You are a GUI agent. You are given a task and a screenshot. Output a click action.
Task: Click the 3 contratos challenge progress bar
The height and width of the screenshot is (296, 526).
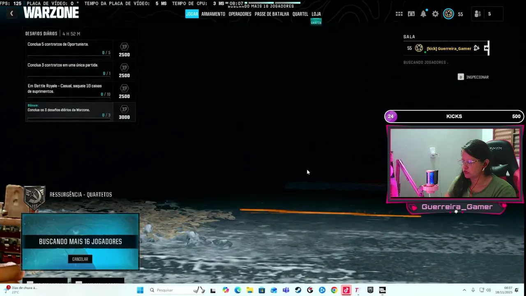(x=69, y=77)
